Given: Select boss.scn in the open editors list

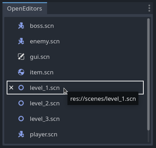Looking at the screenshot, I should [75, 26].
